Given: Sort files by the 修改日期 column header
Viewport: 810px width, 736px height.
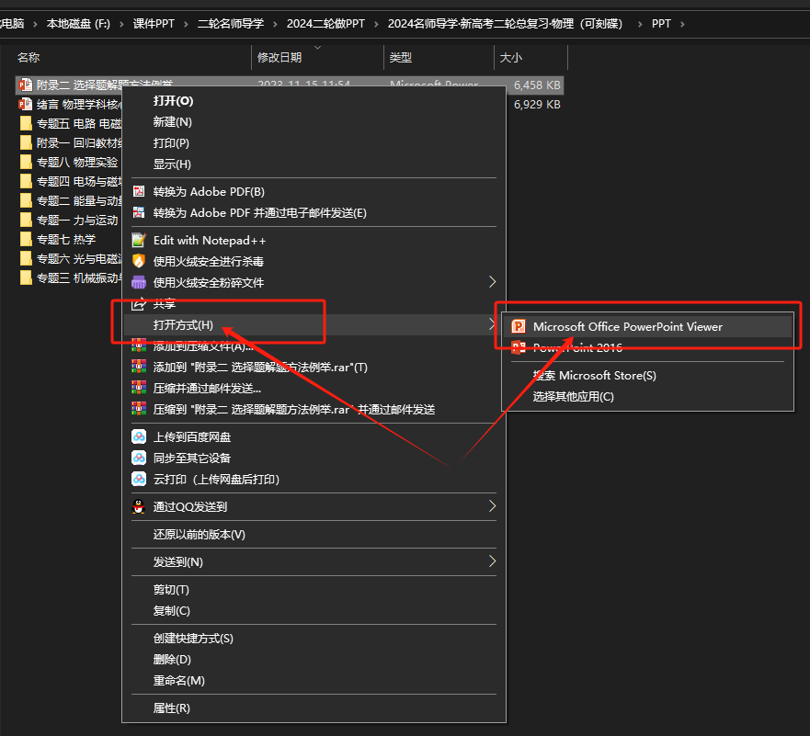Looking at the screenshot, I should [280, 58].
